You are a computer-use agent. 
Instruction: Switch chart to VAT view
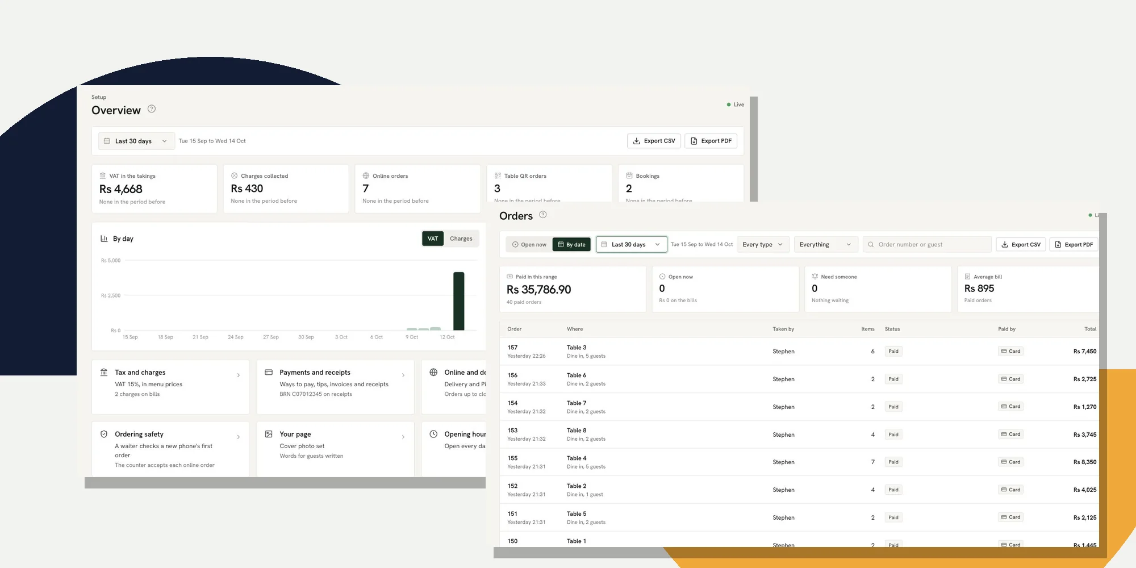(433, 239)
